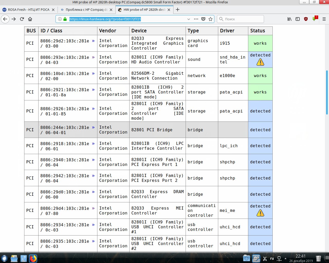Show the Firefox sidebars

pos(298,19)
